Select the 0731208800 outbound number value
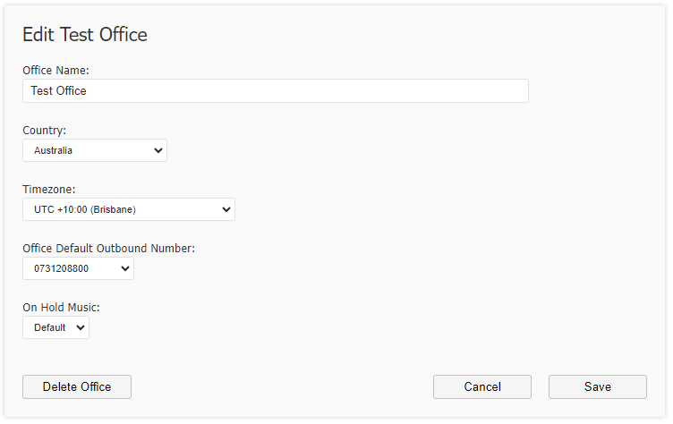This screenshot has width=673, height=424. click(62, 268)
